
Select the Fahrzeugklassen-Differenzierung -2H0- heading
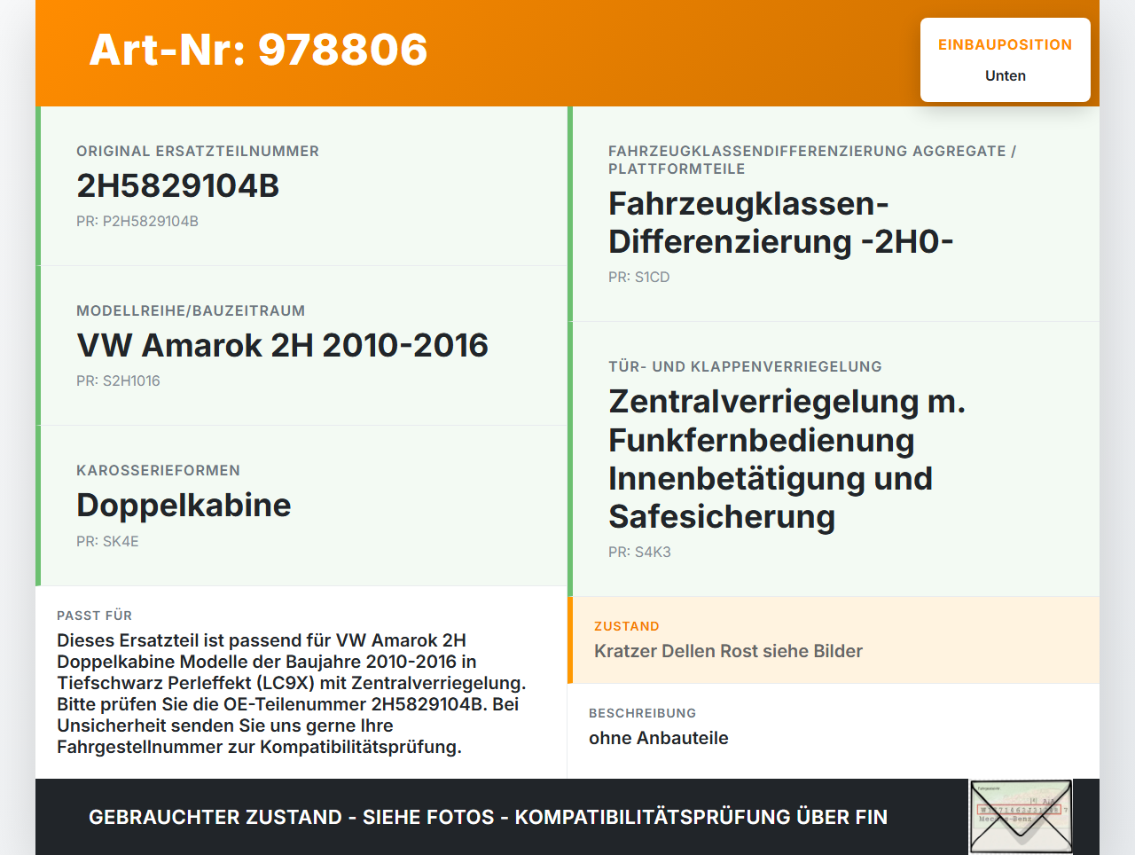tap(780, 221)
